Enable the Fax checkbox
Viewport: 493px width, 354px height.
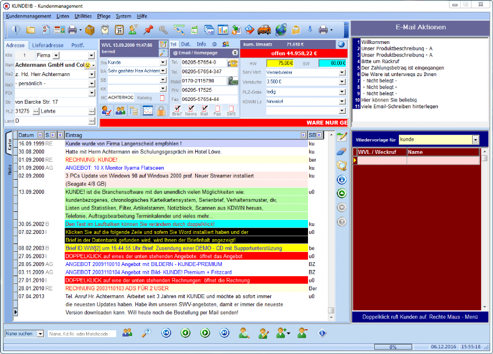point(217,108)
